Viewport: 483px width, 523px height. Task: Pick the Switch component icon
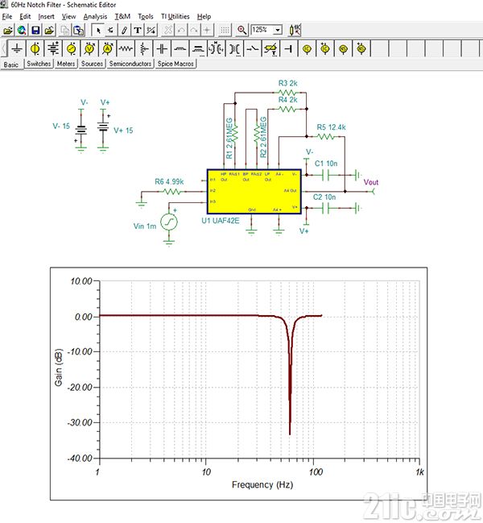pyautogui.click(x=253, y=48)
